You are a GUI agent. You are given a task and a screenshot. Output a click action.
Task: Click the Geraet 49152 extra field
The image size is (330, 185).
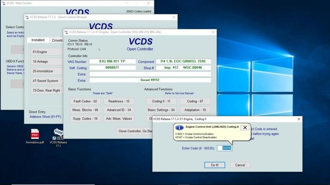click(x=150, y=80)
